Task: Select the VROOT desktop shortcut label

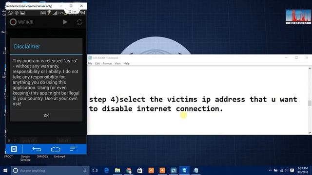Action: [8, 157]
